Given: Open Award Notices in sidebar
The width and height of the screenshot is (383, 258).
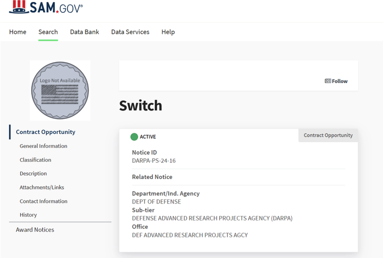Looking at the screenshot, I should coord(35,230).
